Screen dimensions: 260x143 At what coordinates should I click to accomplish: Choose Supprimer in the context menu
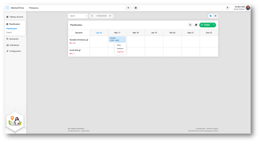(x=120, y=52)
